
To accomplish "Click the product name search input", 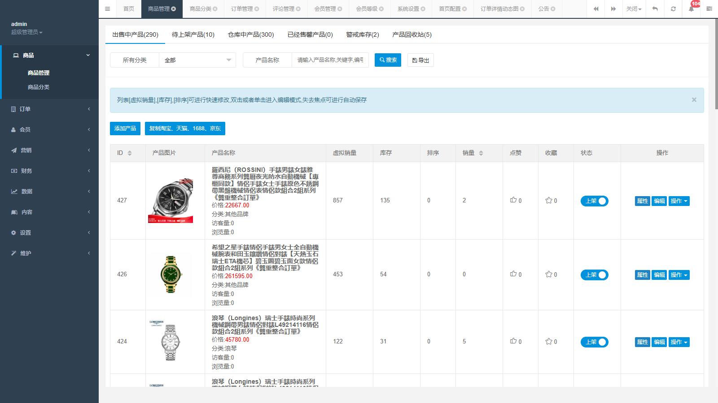I will coord(330,60).
